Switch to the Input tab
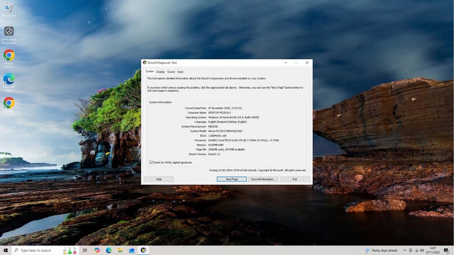The height and width of the screenshot is (255, 454). click(180, 72)
